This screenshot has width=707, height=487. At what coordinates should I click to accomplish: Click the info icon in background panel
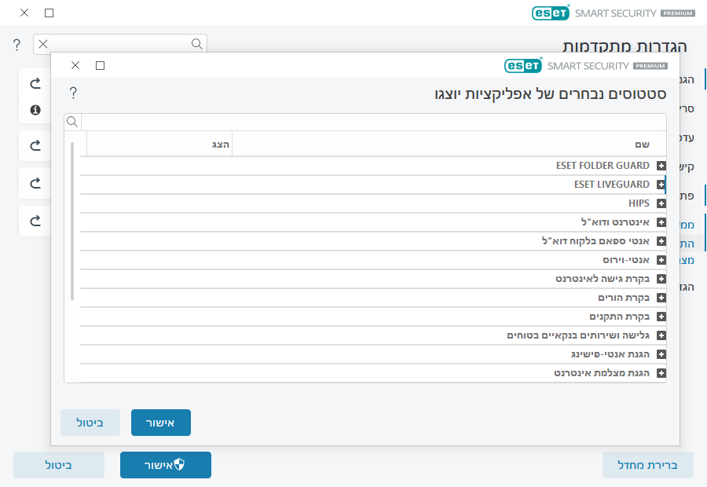point(35,110)
